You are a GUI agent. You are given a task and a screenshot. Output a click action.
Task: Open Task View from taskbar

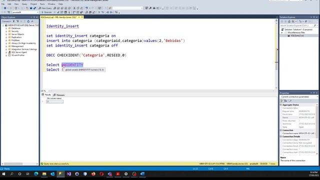click(27, 174)
